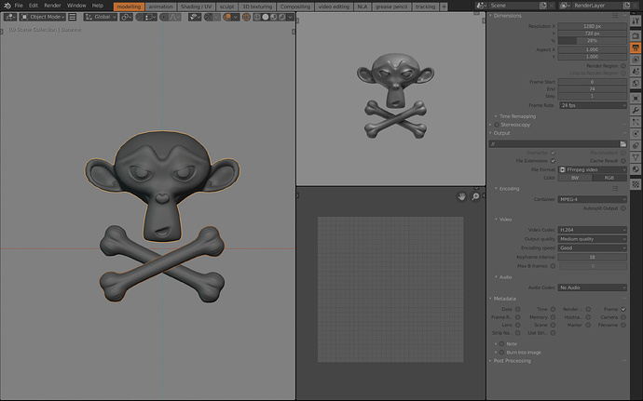Toggle the viewport gizmo icon
The height and width of the screenshot is (401, 643).
[x=210, y=17]
